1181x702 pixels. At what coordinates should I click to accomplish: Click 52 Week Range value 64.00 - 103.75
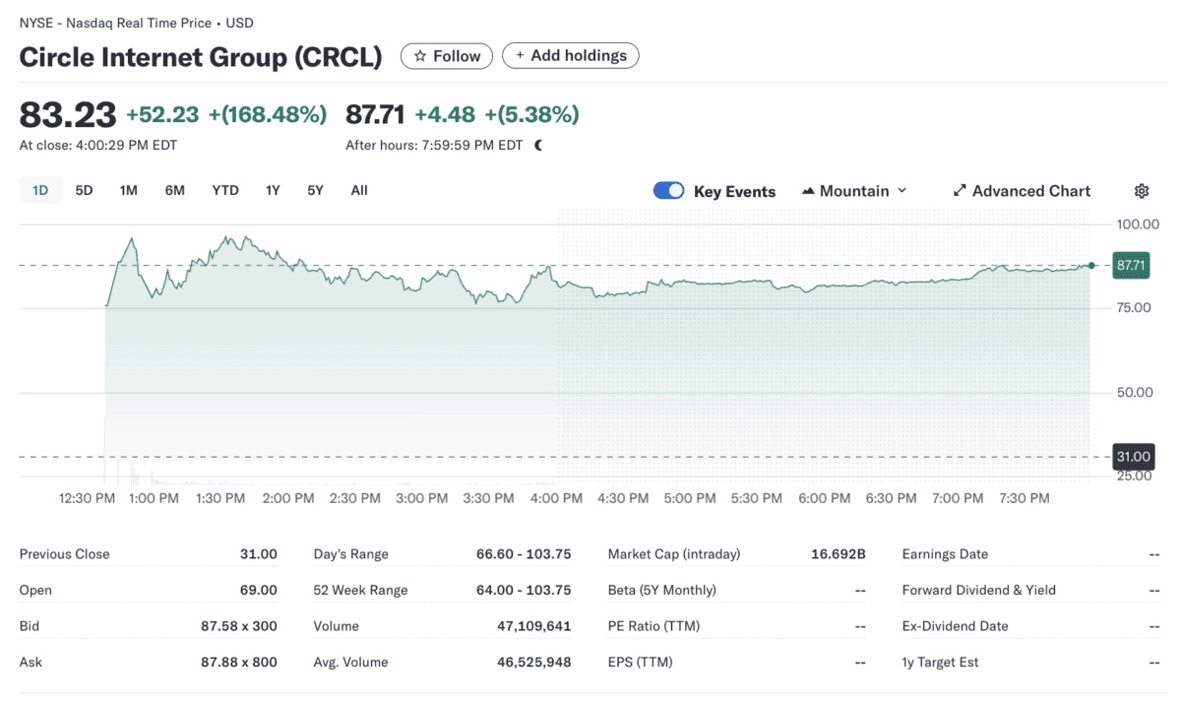click(x=524, y=590)
